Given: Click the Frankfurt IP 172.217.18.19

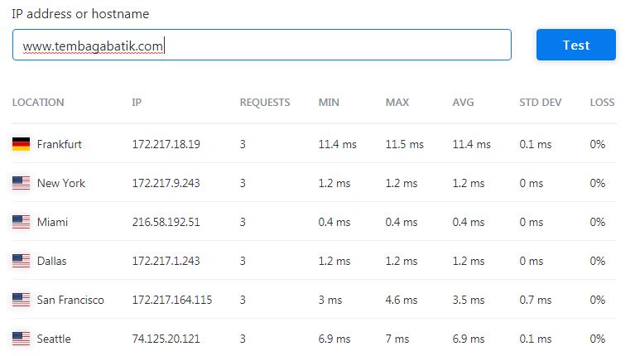Looking at the screenshot, I should [x=166, y=144].
